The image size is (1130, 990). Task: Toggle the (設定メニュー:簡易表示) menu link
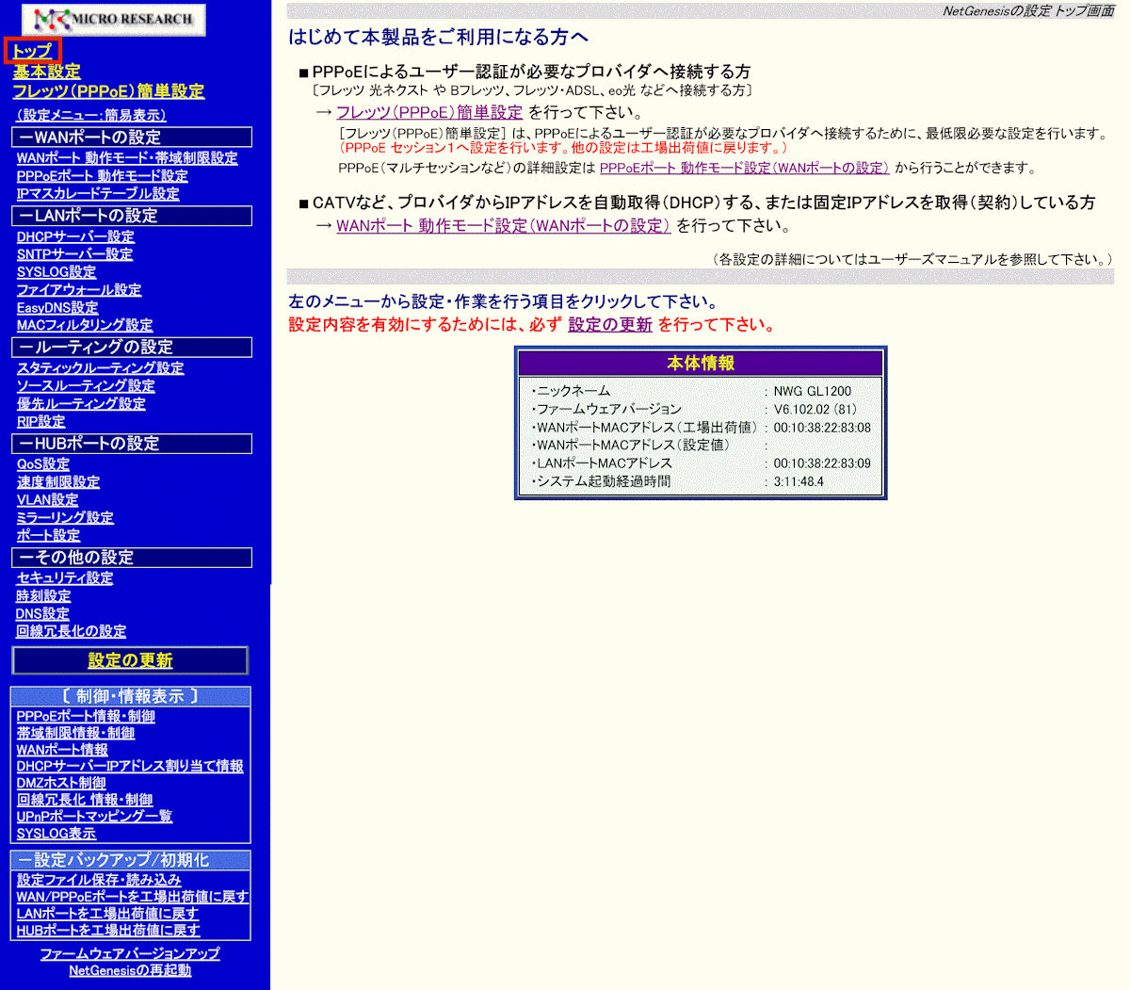pos(91,115)
